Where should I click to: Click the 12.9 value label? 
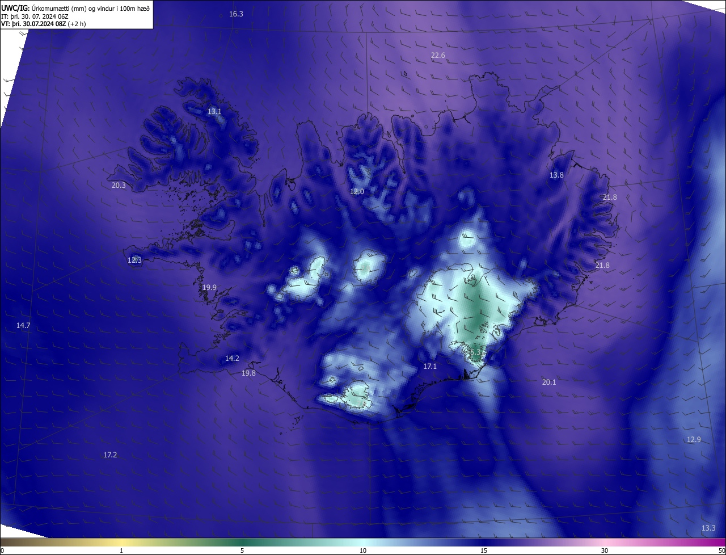point(694,440)
